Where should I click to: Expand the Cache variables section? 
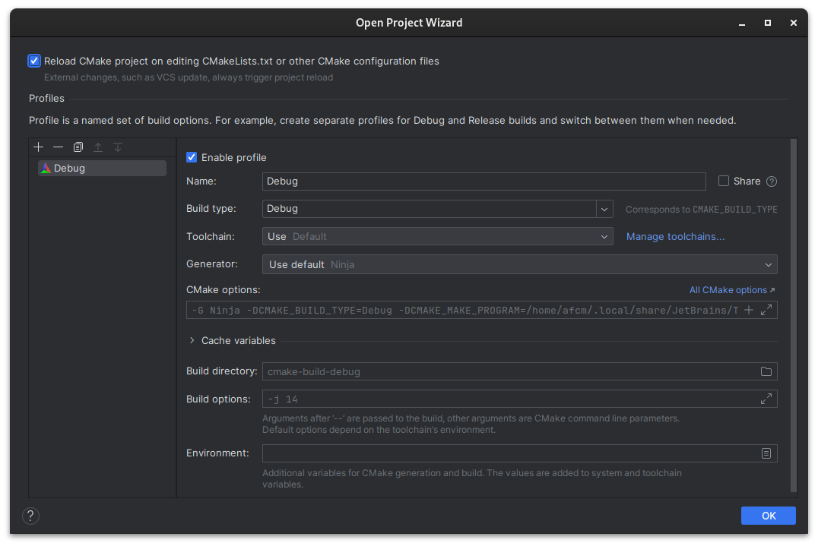click(192, 340)
